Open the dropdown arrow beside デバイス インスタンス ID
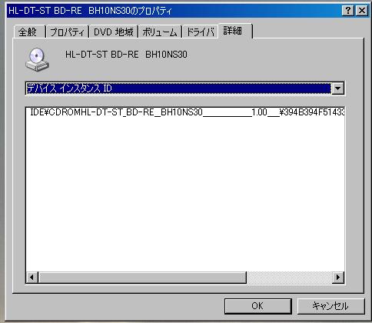Screen dimensions: 372x323 (337, 88)
